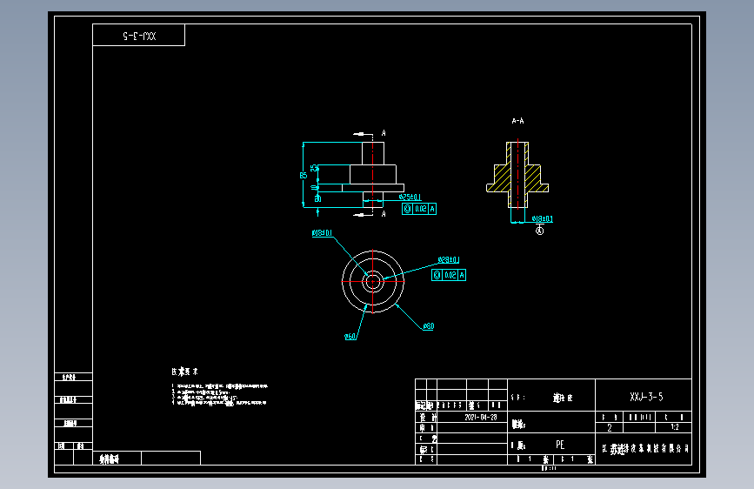Select the yellow hatched section view
Screen dimensions: 754x489
pos(517,175)
